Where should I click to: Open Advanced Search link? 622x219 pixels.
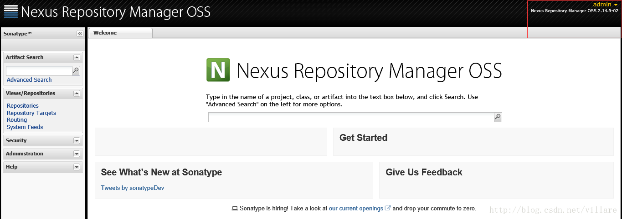pos(29,80)
